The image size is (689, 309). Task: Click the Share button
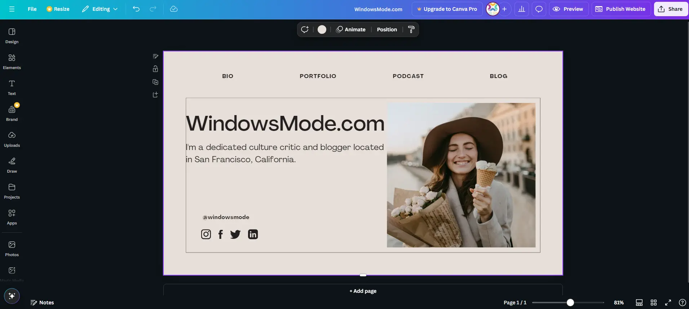671,9
